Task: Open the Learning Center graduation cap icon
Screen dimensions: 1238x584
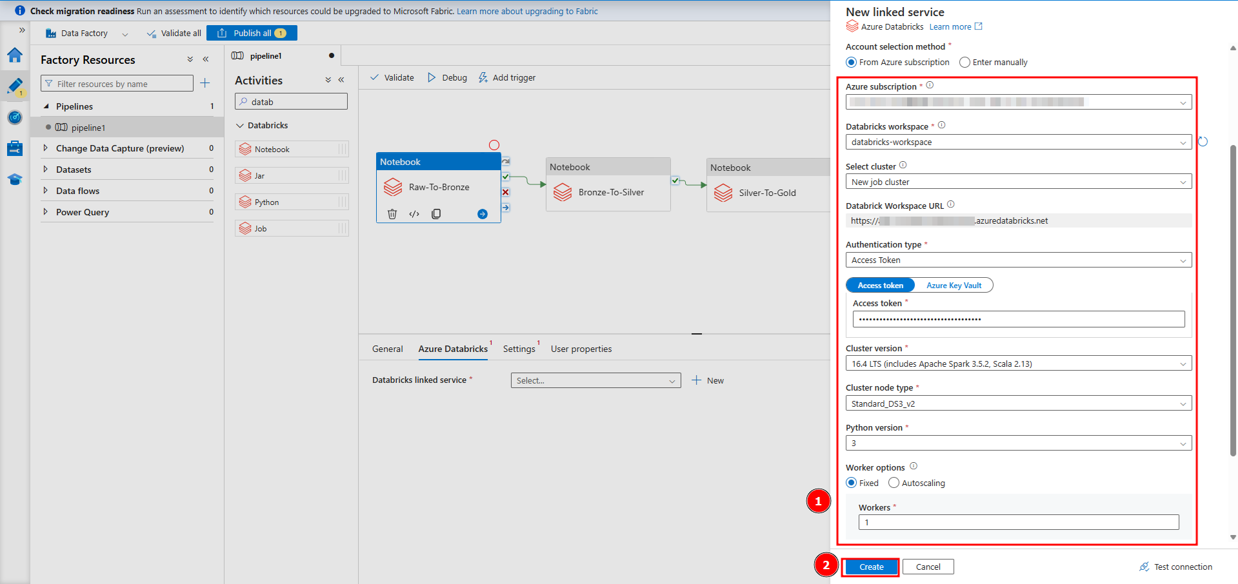Action: (x=15, y=179)
